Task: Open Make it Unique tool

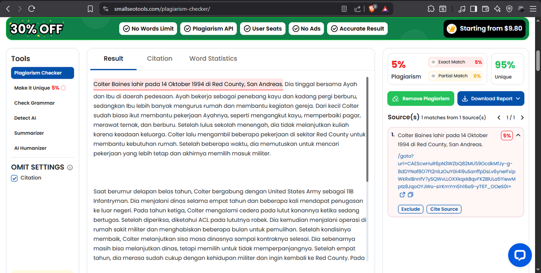Action: point(40,88)
